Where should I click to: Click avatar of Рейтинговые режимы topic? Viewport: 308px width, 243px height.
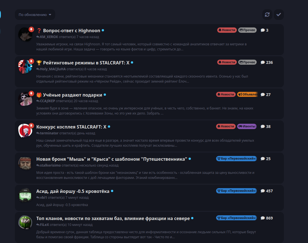pos(25,67)
